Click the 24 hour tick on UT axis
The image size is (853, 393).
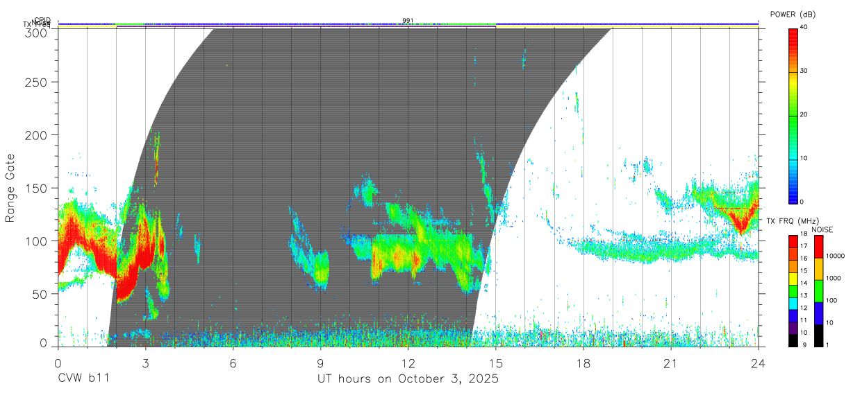tap(758, 363)
